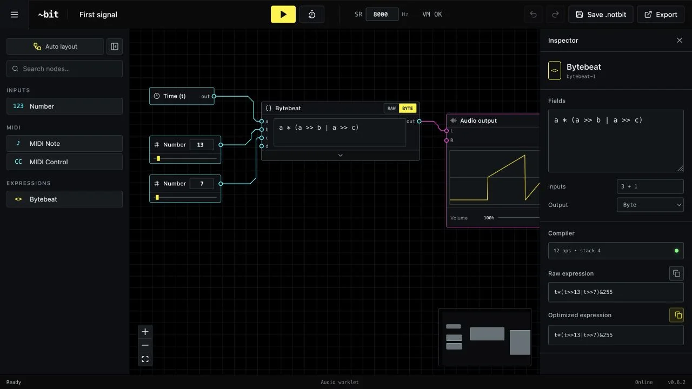Click the expression box in Bytebeat node
The width and height of the screenshot is (692, 389).
pyautogui.click(x=340, y=132)
